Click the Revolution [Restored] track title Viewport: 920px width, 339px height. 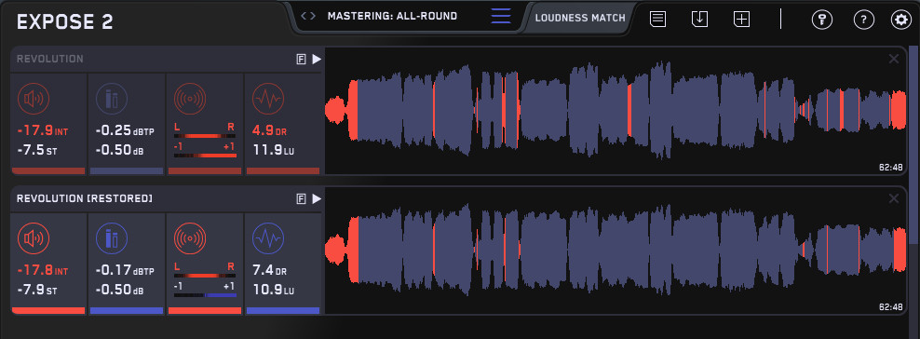pos(85,198)
